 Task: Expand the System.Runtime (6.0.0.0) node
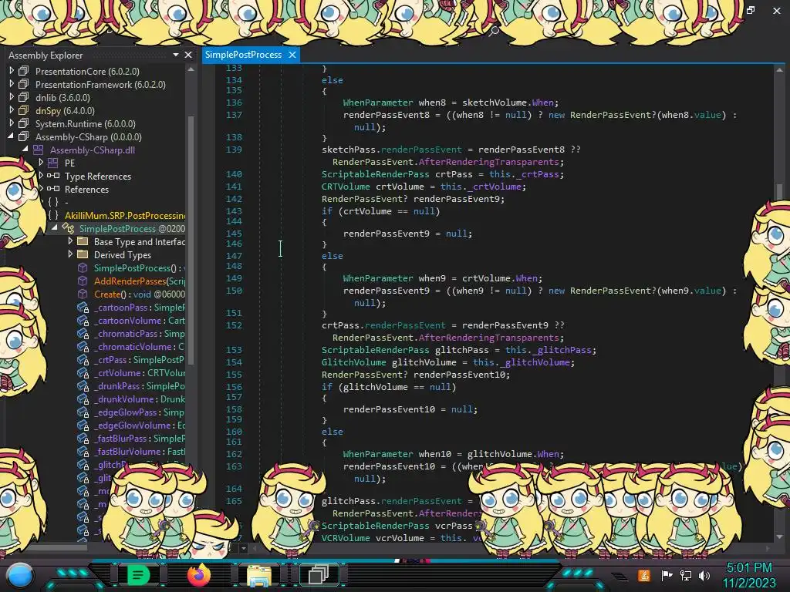tap(12, 123)
